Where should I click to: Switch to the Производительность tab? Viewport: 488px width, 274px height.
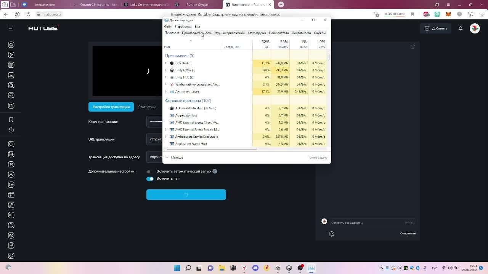[x=196, y=33]
